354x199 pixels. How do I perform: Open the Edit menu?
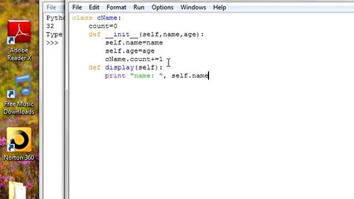pos(94,7)
